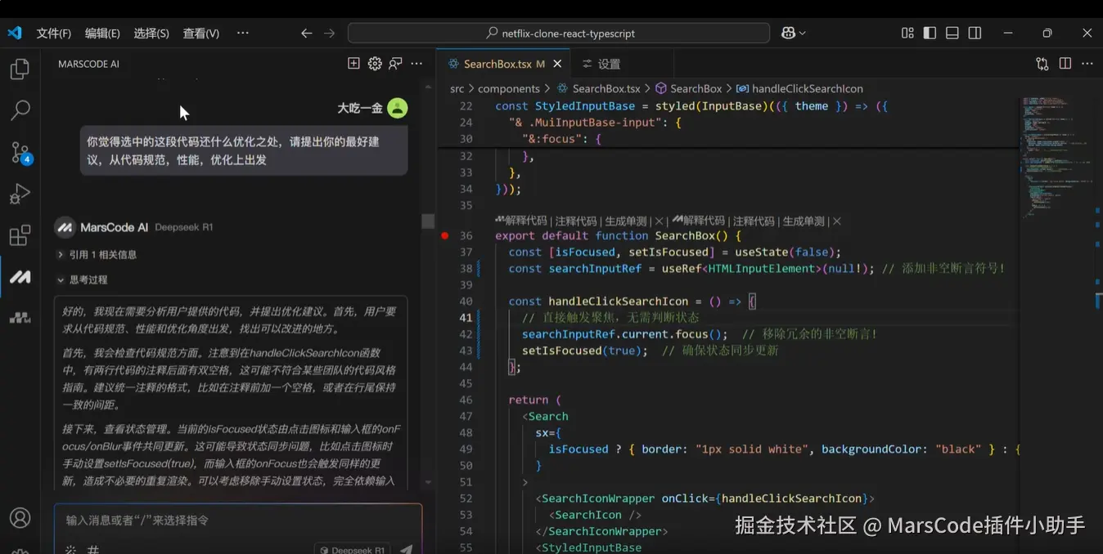Open the 查看(V) menu
Viewport: 1103px width, 554px height.
(200, 34)
